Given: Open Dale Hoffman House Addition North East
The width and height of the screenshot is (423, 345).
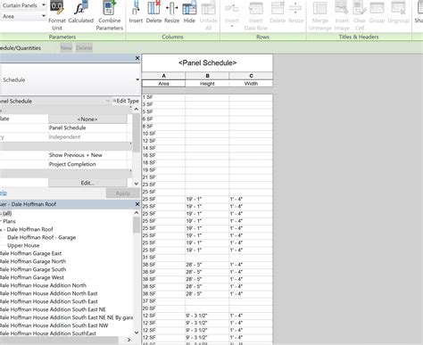Looking at the screenshot, I should 49,293.
